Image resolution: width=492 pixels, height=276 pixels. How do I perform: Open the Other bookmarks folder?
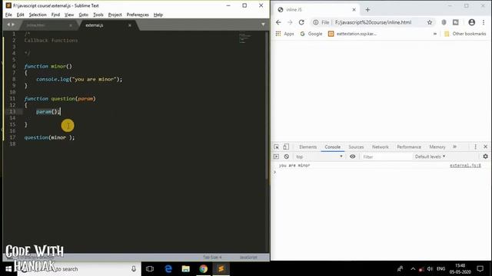[465, 34]
